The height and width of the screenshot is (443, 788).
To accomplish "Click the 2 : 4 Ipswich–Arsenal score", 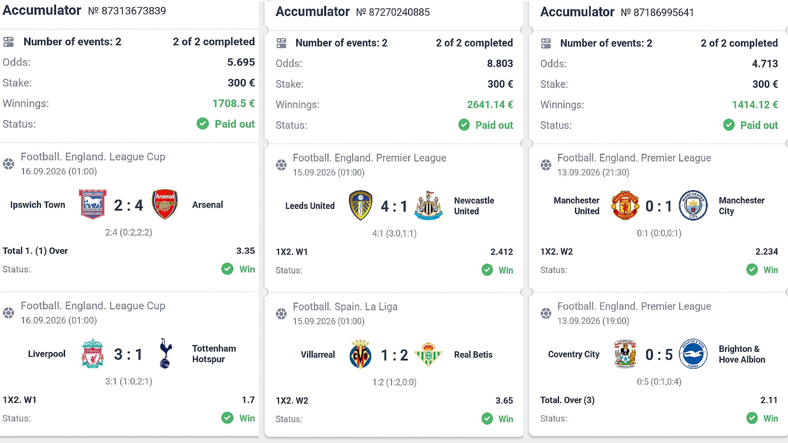I will 129,205.
